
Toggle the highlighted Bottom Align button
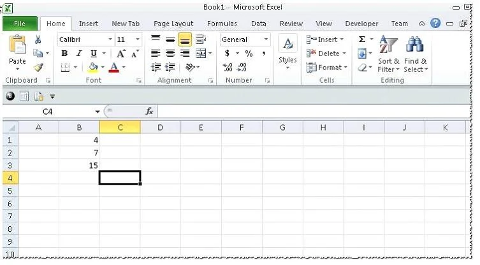[185, 40]
